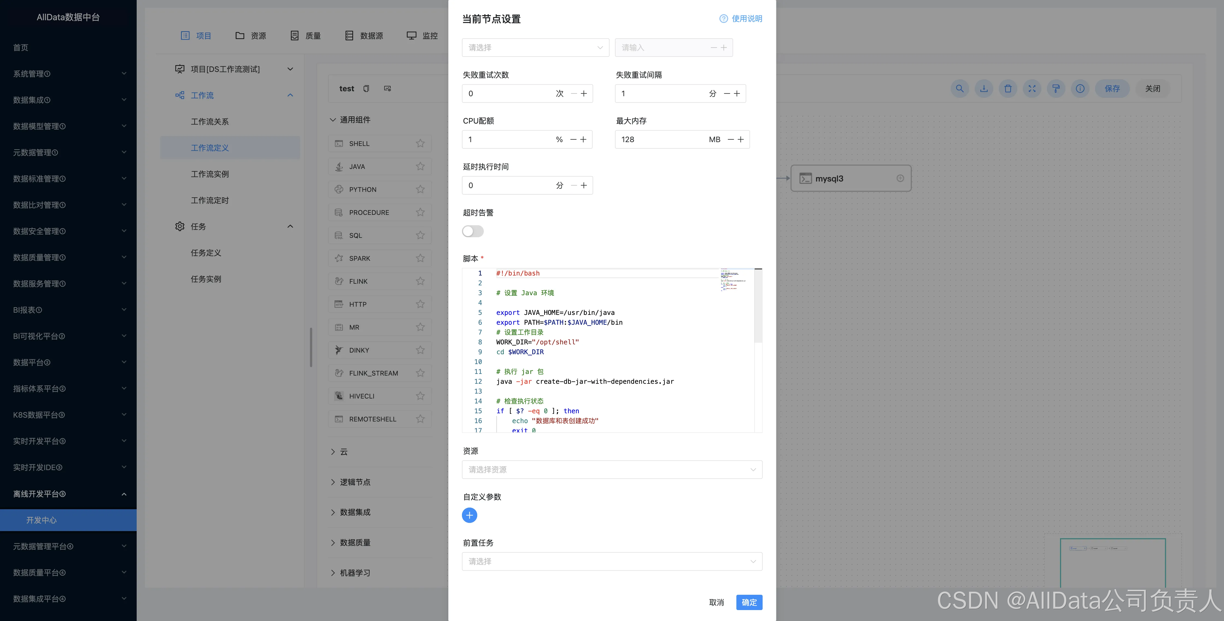1224x621 pixels.
Task: Click the info circle icon in toolbar
Action: [1080, 88]
